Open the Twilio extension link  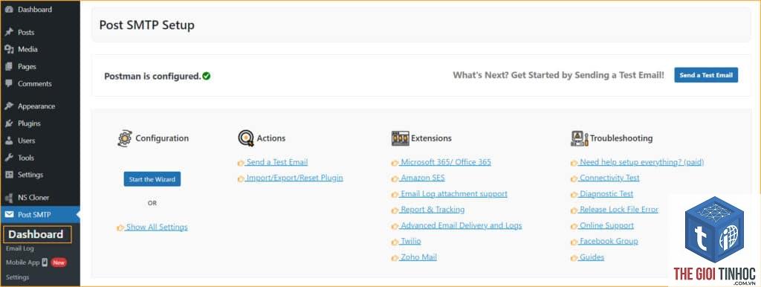point(410,242)
